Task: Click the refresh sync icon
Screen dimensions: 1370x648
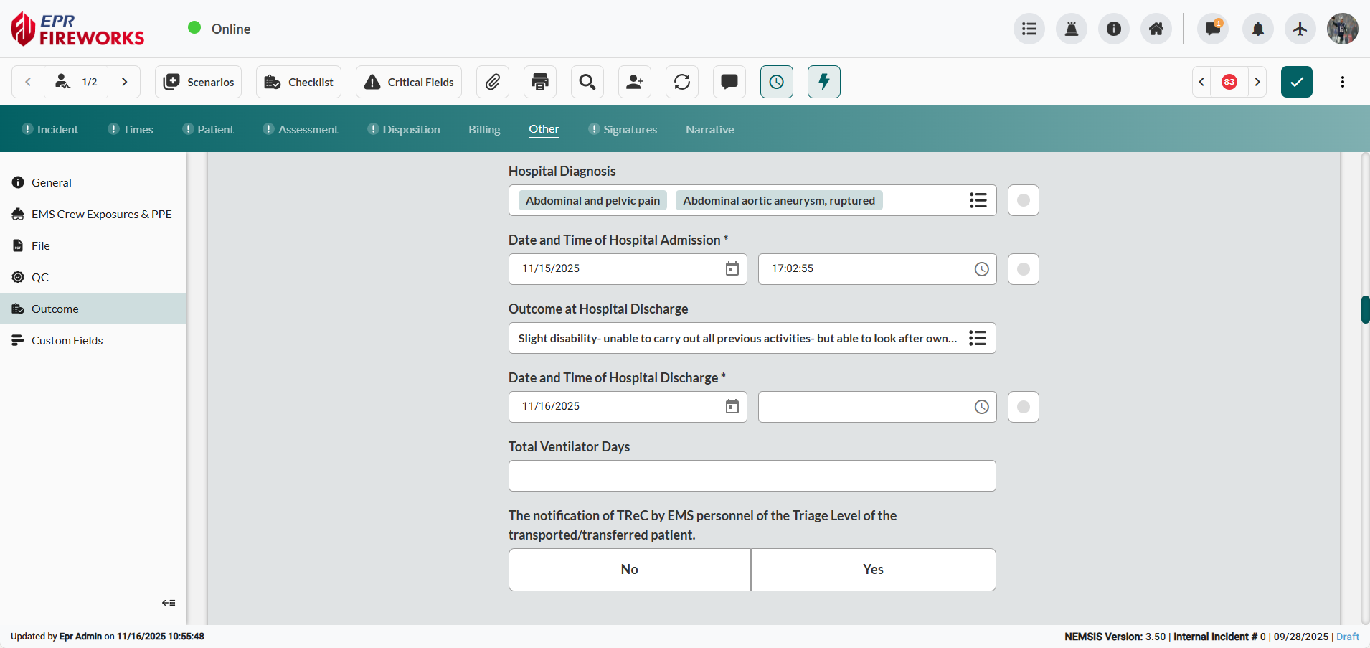Action: 682,82
